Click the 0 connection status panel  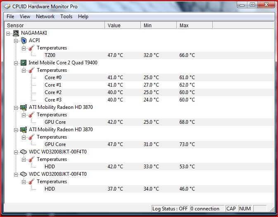point(207,209)
